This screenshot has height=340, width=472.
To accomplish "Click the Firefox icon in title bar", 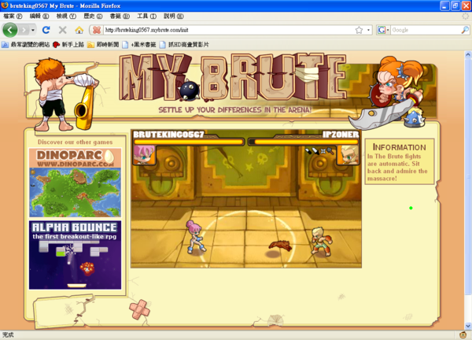I will coord(5,6).
